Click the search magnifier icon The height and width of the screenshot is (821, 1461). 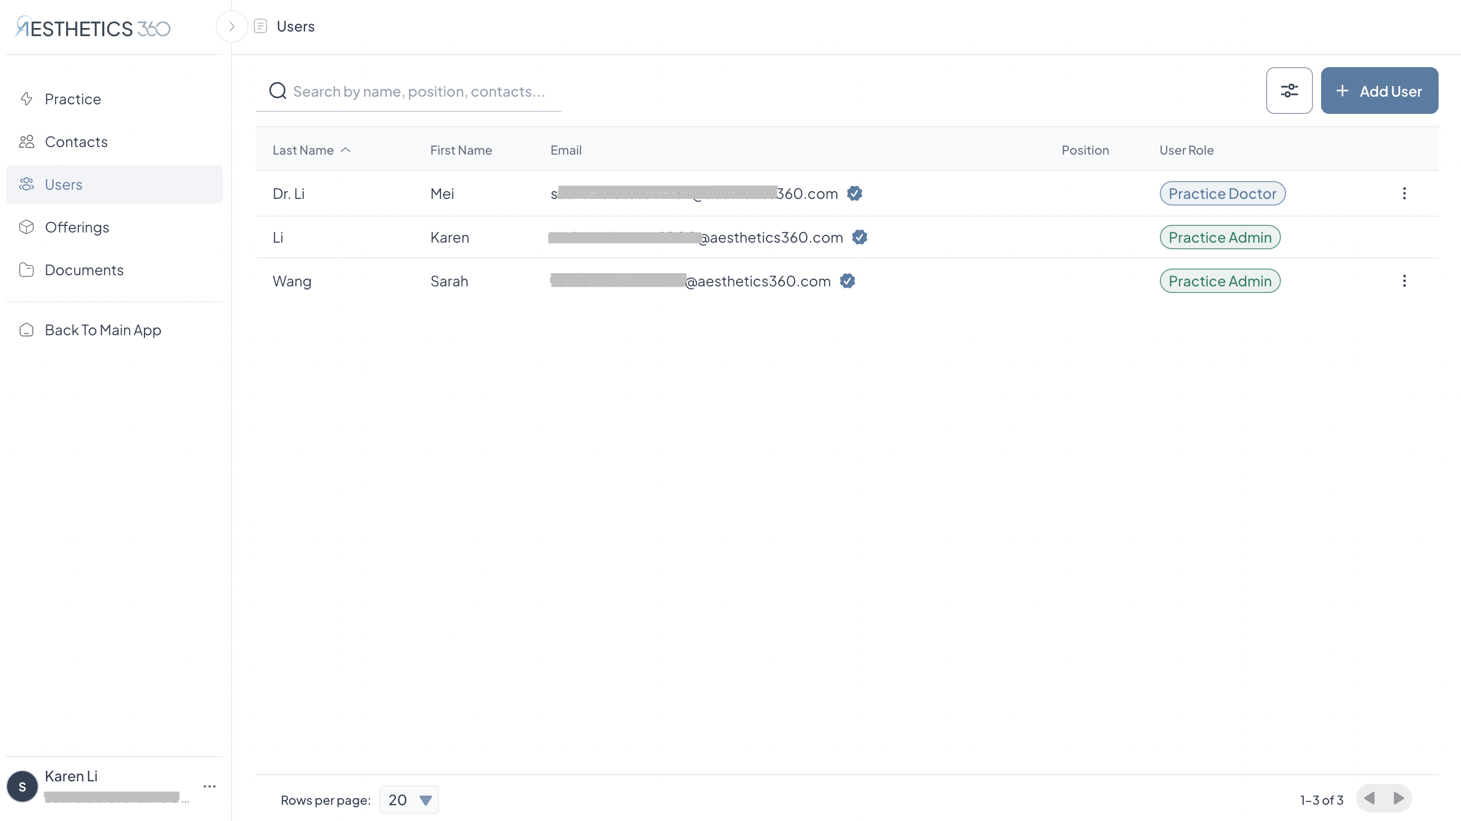pyautogui.click(x=277, y=91)
